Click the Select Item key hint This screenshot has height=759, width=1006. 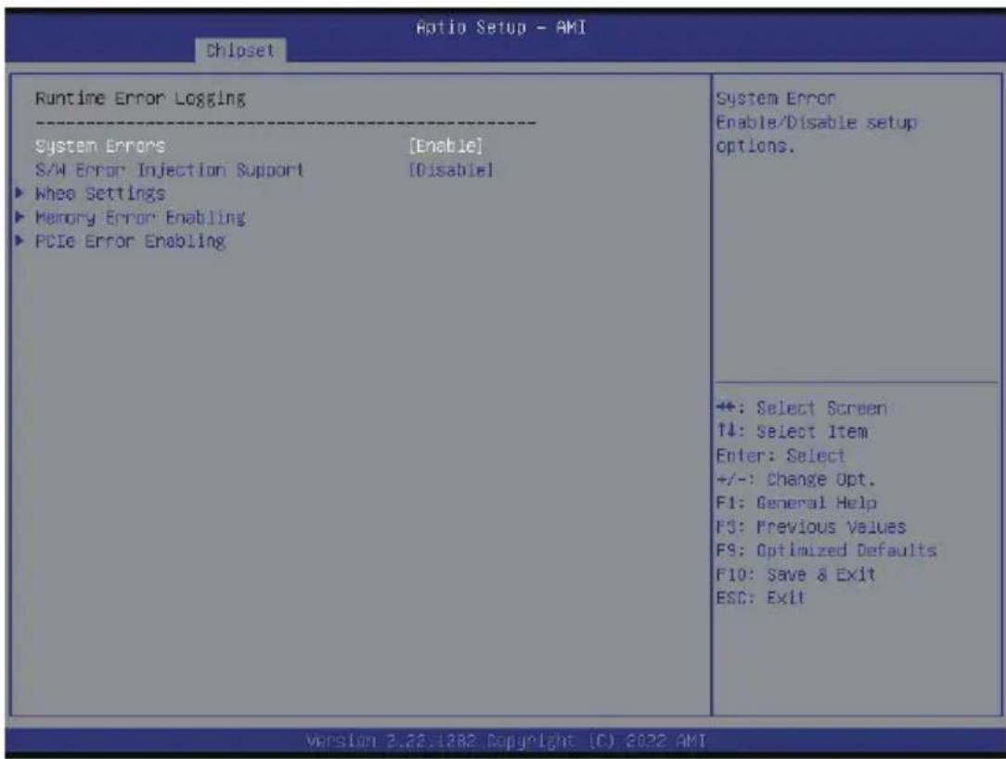792,431
